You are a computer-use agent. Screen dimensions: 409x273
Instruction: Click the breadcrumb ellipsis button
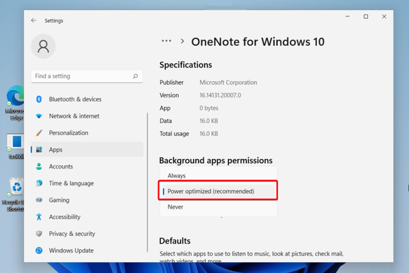tap(166, 41)
